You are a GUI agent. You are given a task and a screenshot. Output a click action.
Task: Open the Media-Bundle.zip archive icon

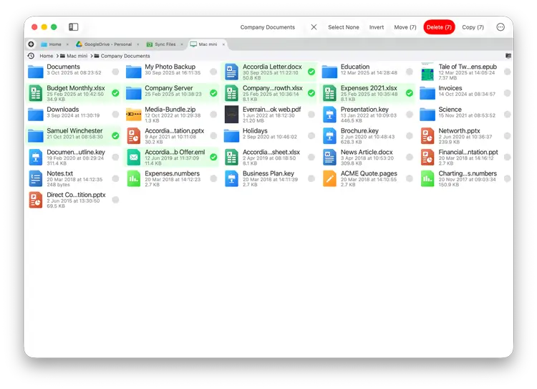tap(134, 115)
